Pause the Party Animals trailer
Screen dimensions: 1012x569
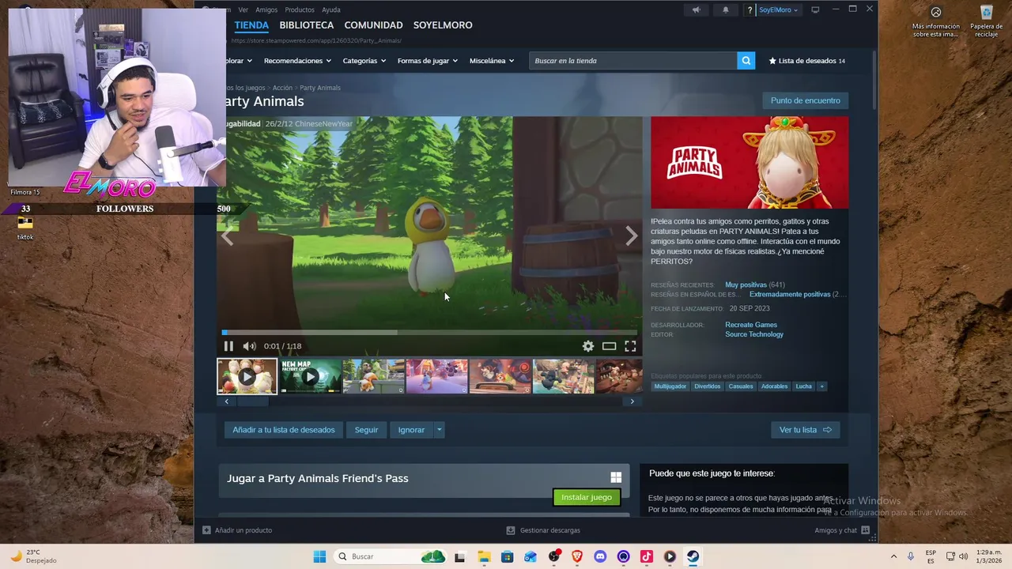pyautogui.click(x=228, y=346)
